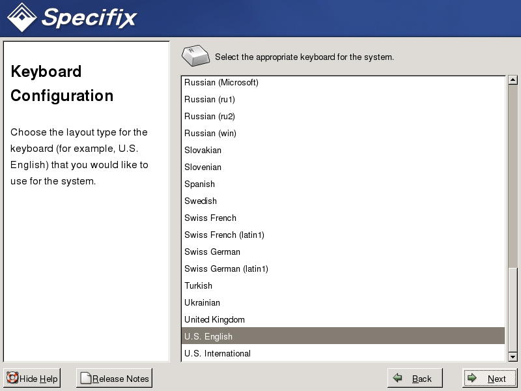Select Ukrainian from the list

click(202, 303)
